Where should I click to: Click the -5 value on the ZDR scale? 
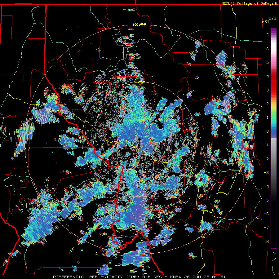(266, 200)
